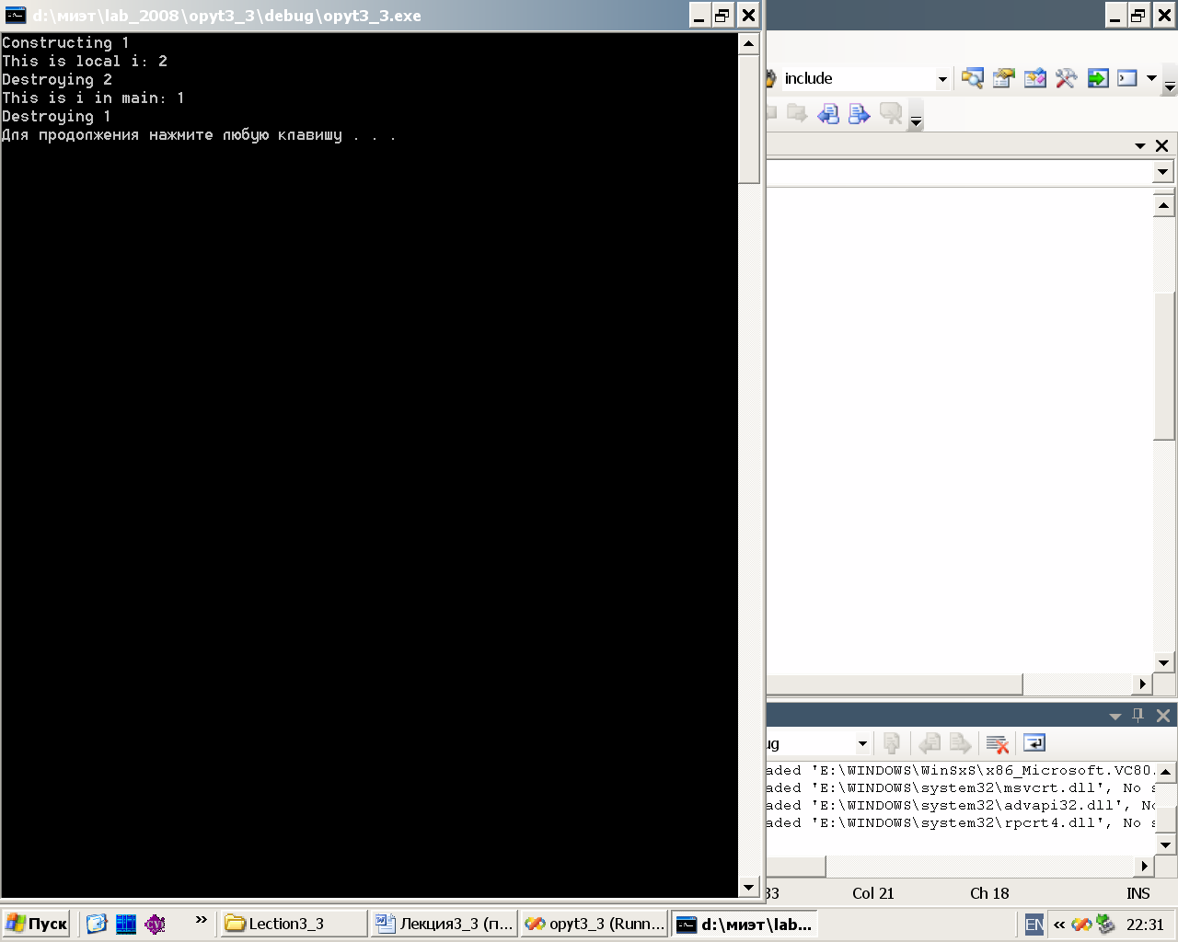Image resolution: width=1178 pixels, height=942 pixels.
Task: Close the Output panel
Action: pyautogui.click(x=1163, y=715)
